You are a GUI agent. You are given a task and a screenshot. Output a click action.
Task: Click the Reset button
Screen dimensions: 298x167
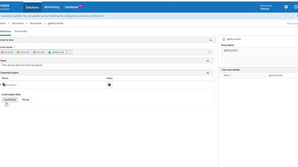[x=26, y=100]
